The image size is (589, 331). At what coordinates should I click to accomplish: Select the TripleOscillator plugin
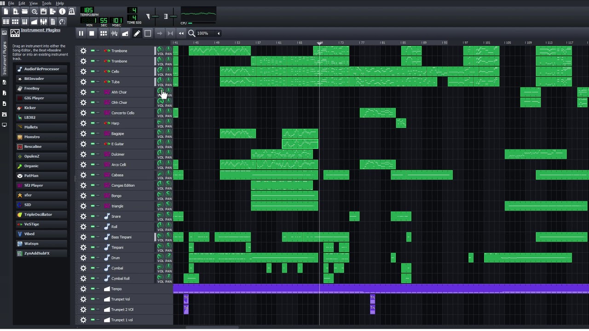point(41,214)
